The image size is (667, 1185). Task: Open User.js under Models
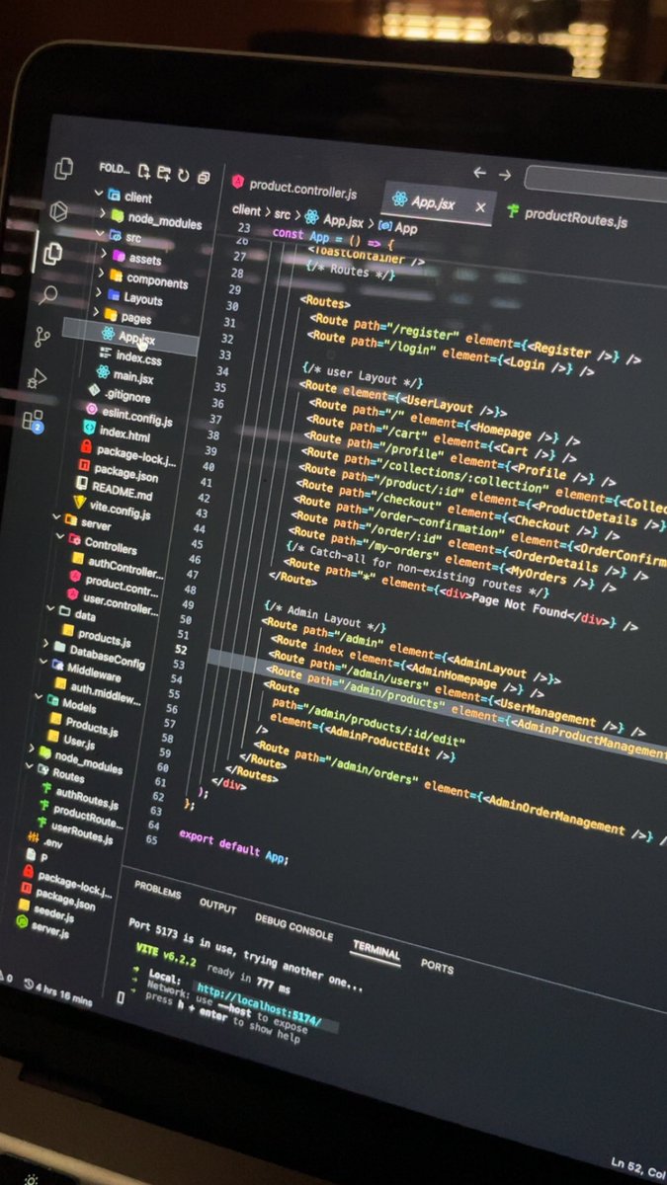(x=79, y=741)
